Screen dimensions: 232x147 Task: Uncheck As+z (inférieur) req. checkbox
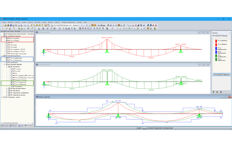click(x=12, y=84)
